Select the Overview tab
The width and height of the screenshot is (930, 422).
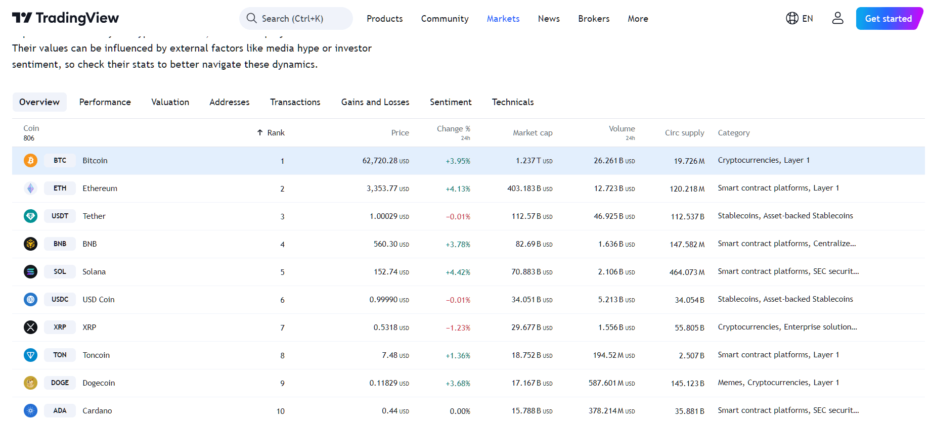39,102
